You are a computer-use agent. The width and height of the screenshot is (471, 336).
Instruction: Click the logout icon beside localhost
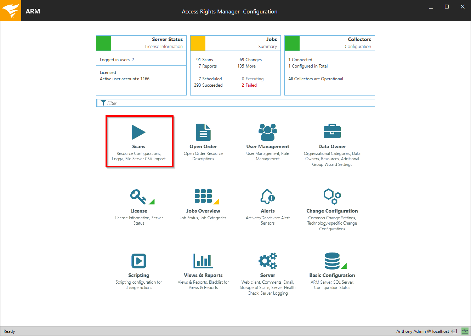[x=454, y=331]
